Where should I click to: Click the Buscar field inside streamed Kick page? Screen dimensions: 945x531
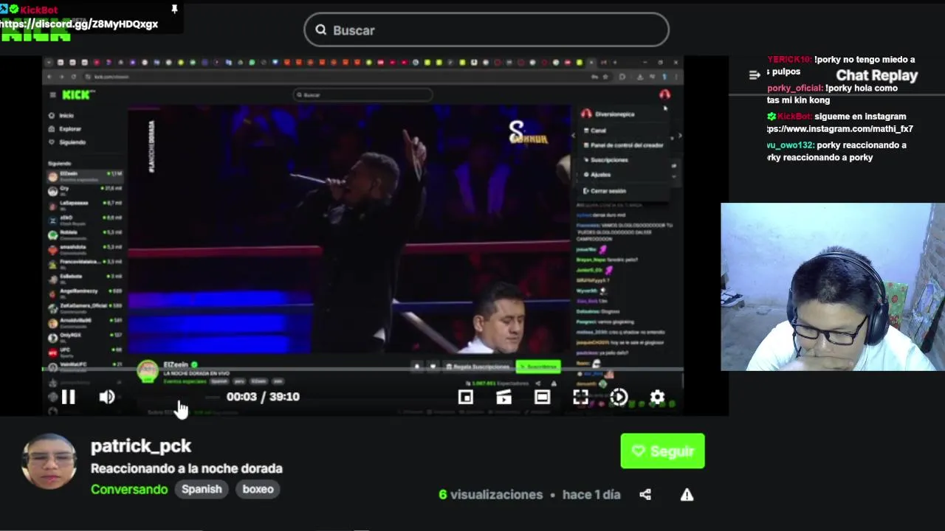coord(362,94)
